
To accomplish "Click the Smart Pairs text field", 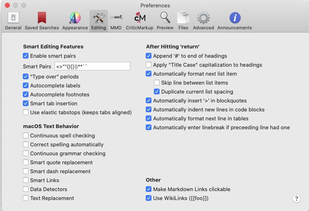I will (x=92, y=66).
